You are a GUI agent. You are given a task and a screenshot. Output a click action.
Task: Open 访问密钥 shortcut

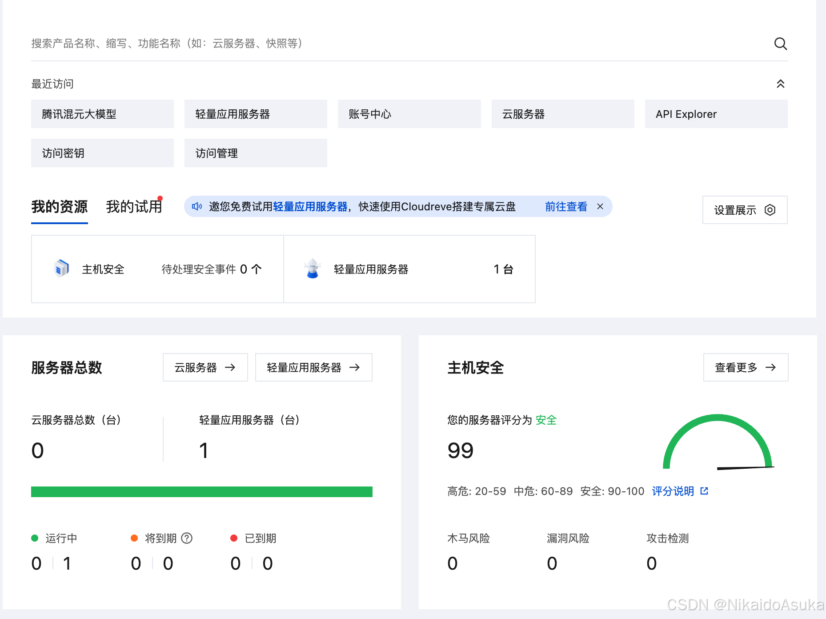(102, 153)
